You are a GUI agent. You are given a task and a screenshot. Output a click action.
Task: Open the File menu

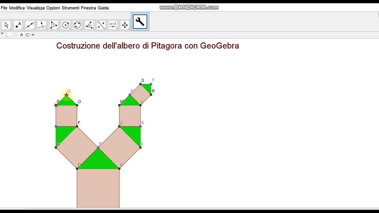pyautogui.click(x=4, y=8)
